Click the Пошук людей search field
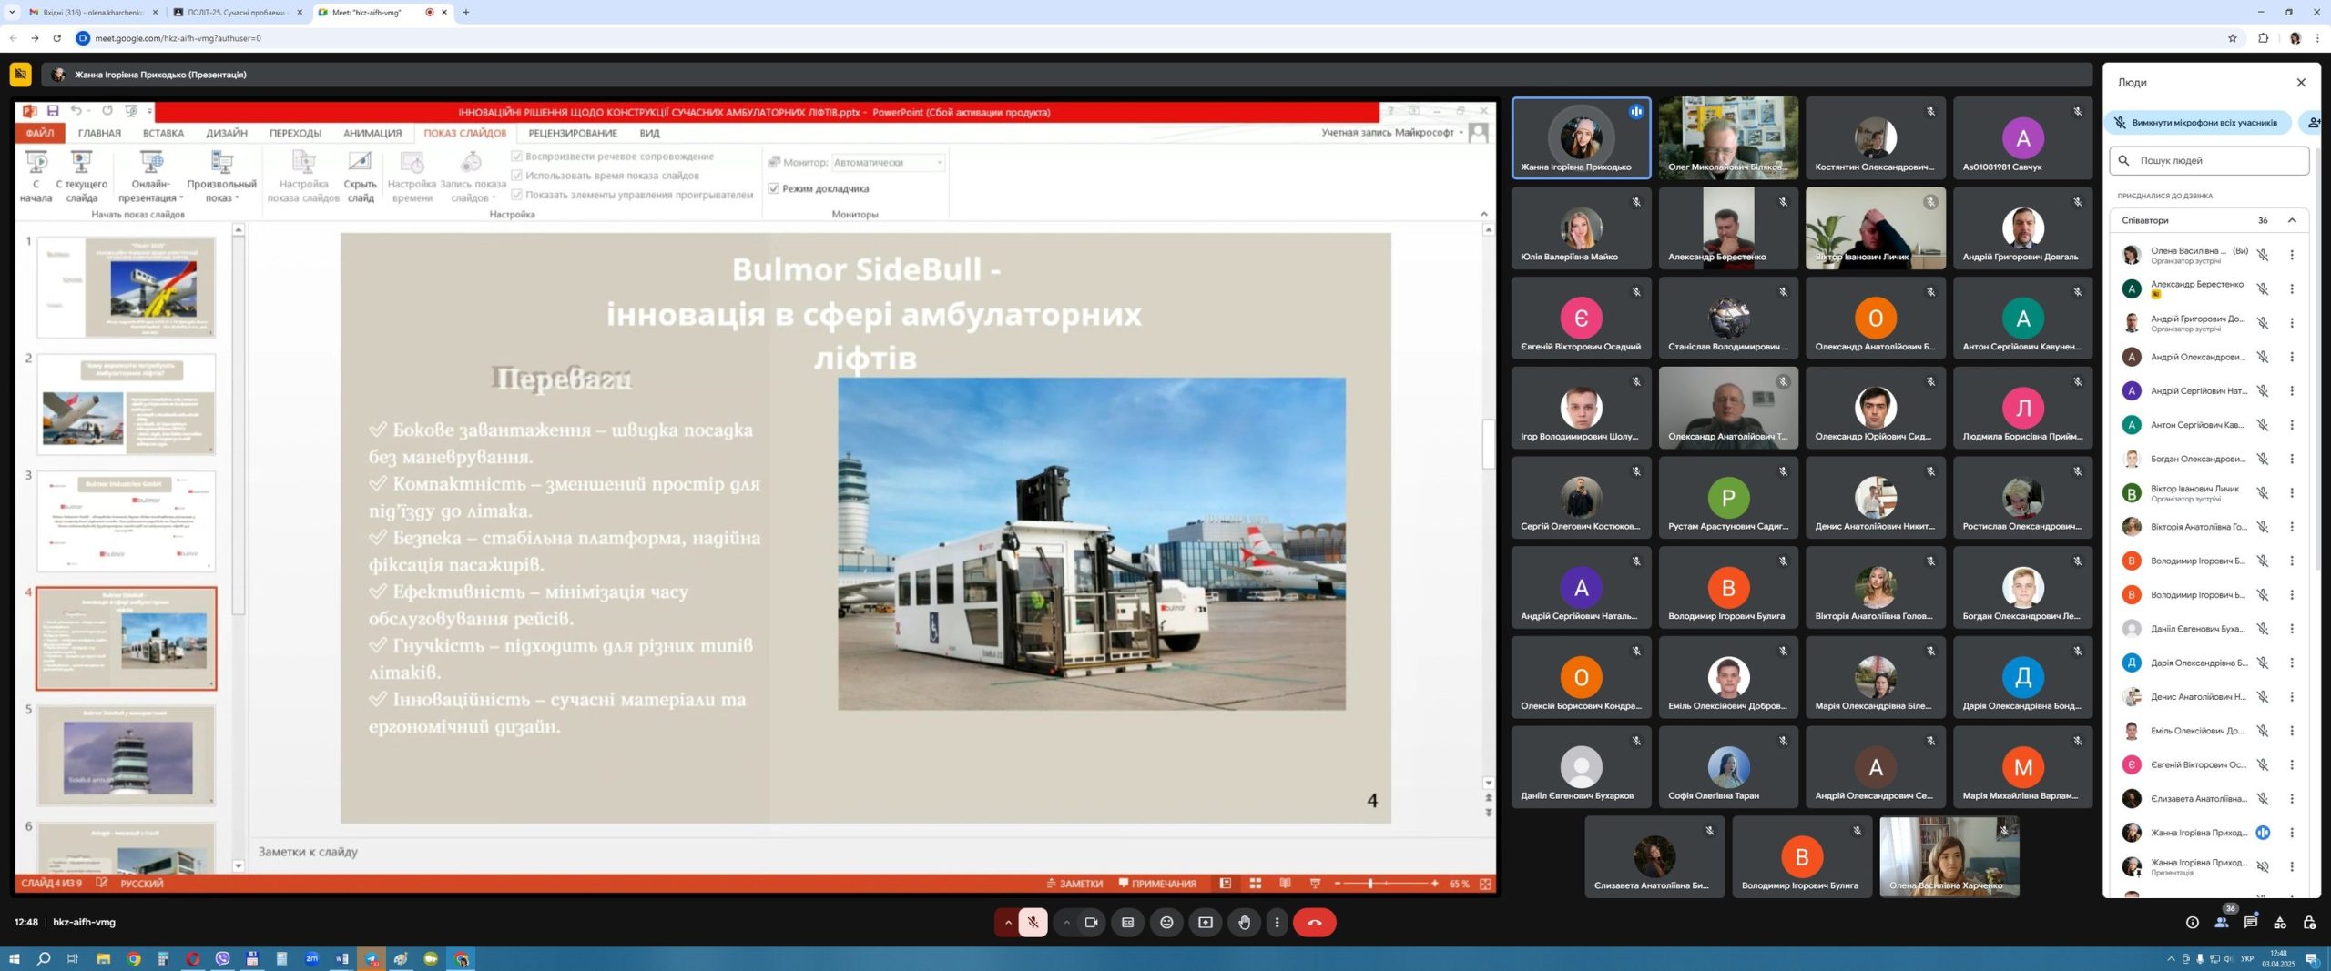Screen dimensions: 2331x971 click(2217, 160)
